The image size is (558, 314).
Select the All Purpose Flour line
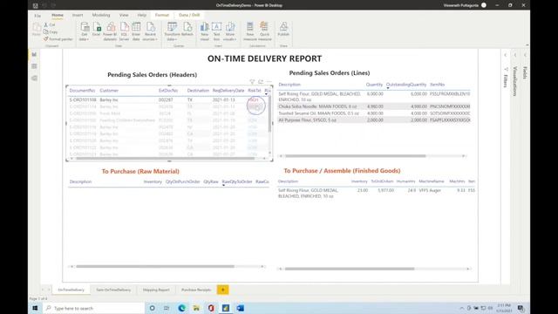374,120
